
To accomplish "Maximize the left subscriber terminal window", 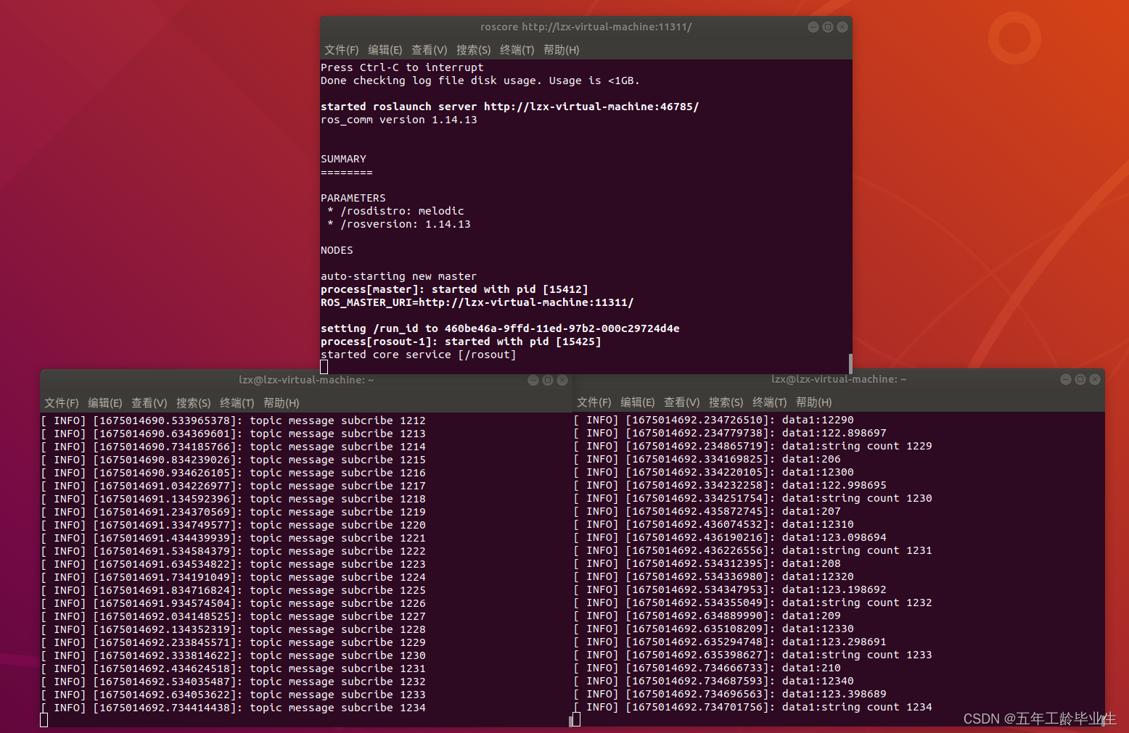I will click(x=547, y=380).
